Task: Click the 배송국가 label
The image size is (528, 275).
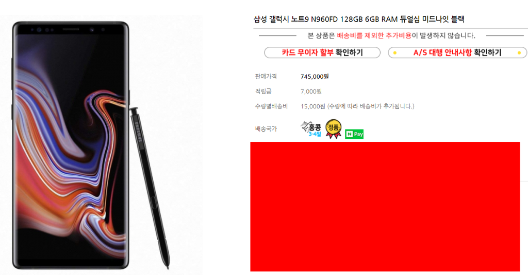Action: pyautogui.click(x=266, y=129)
